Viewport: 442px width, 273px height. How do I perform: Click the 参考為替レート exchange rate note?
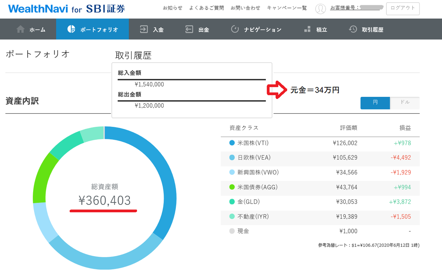(369, 245)
